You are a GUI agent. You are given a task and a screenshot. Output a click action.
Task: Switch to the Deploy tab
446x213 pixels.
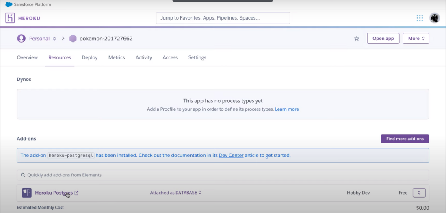90,57
